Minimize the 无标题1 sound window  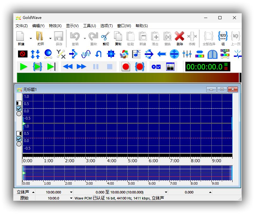pyautogui.click(x=211, y=89)
